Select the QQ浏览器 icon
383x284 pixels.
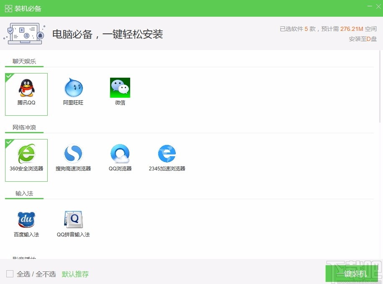120,153
